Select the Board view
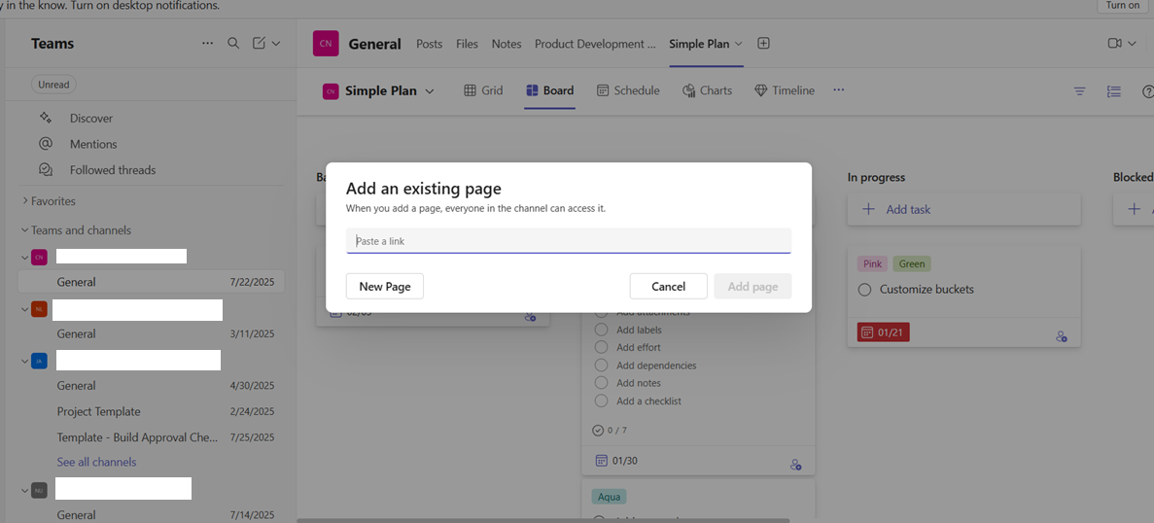 click(549, 90)
